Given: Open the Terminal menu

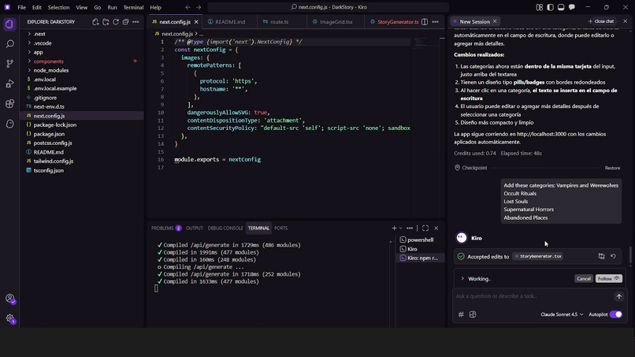Looking at the screenshot, I should click(x=133, y=7).
